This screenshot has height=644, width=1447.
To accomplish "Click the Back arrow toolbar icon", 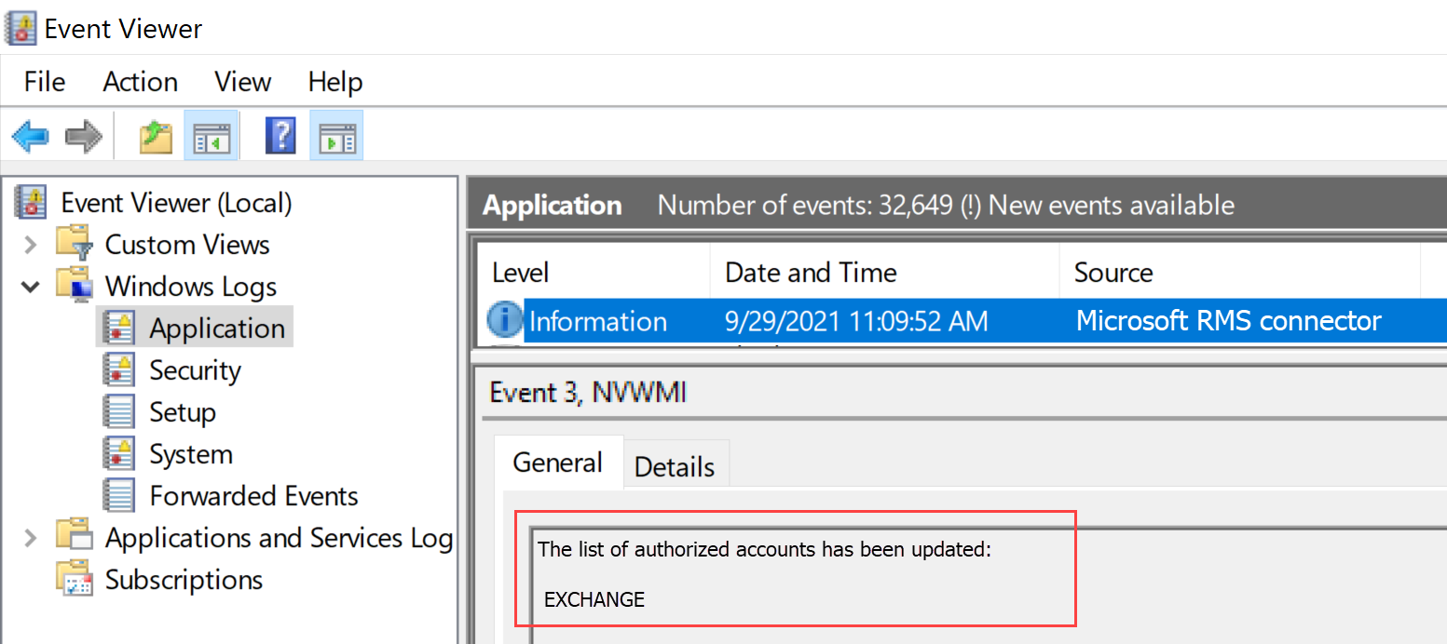I will [x=30, y=137].
